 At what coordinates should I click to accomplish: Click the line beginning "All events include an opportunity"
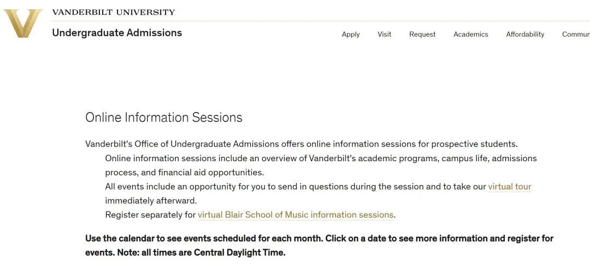tap(295, 187)
